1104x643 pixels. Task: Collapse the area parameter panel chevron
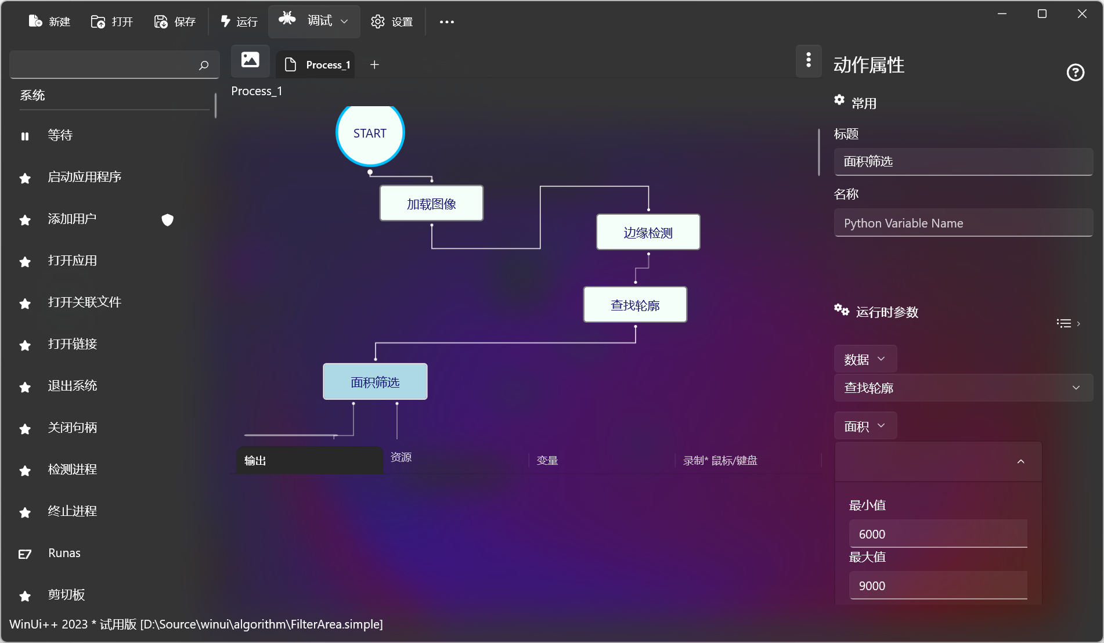click(x=1020, y=461)
